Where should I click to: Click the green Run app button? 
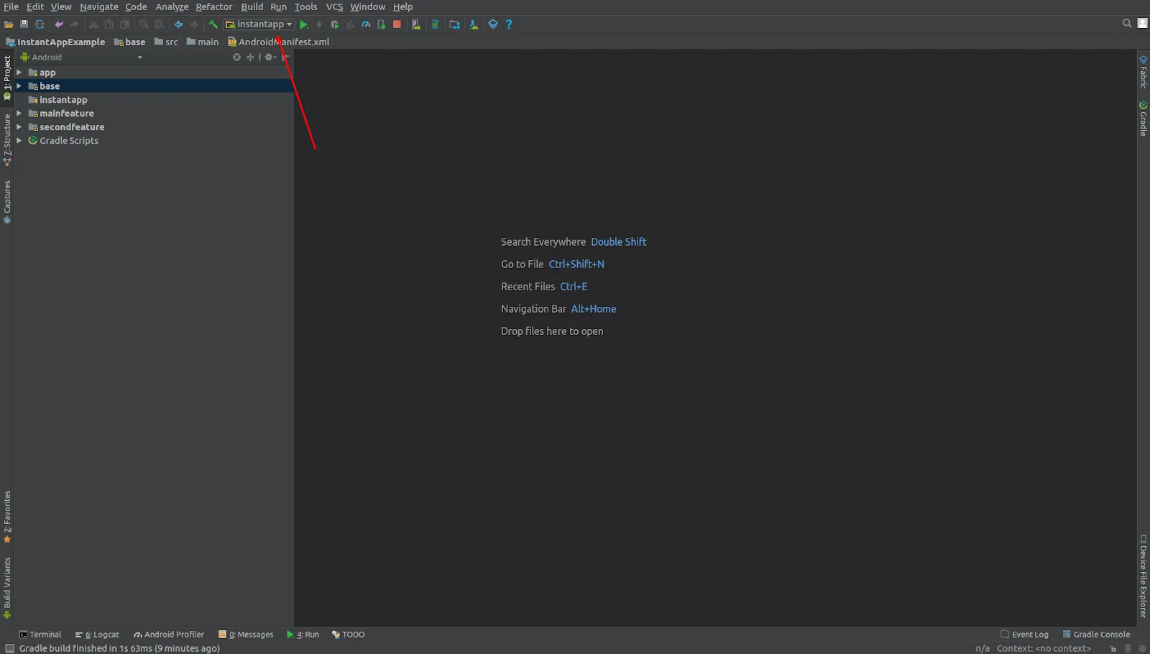(304, 24)
